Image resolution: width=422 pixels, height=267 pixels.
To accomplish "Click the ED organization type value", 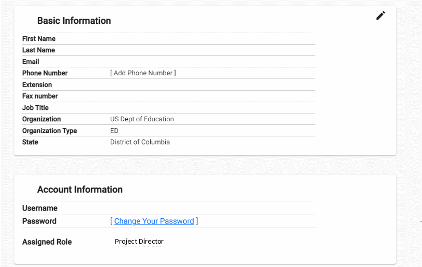I will [114, 131].
